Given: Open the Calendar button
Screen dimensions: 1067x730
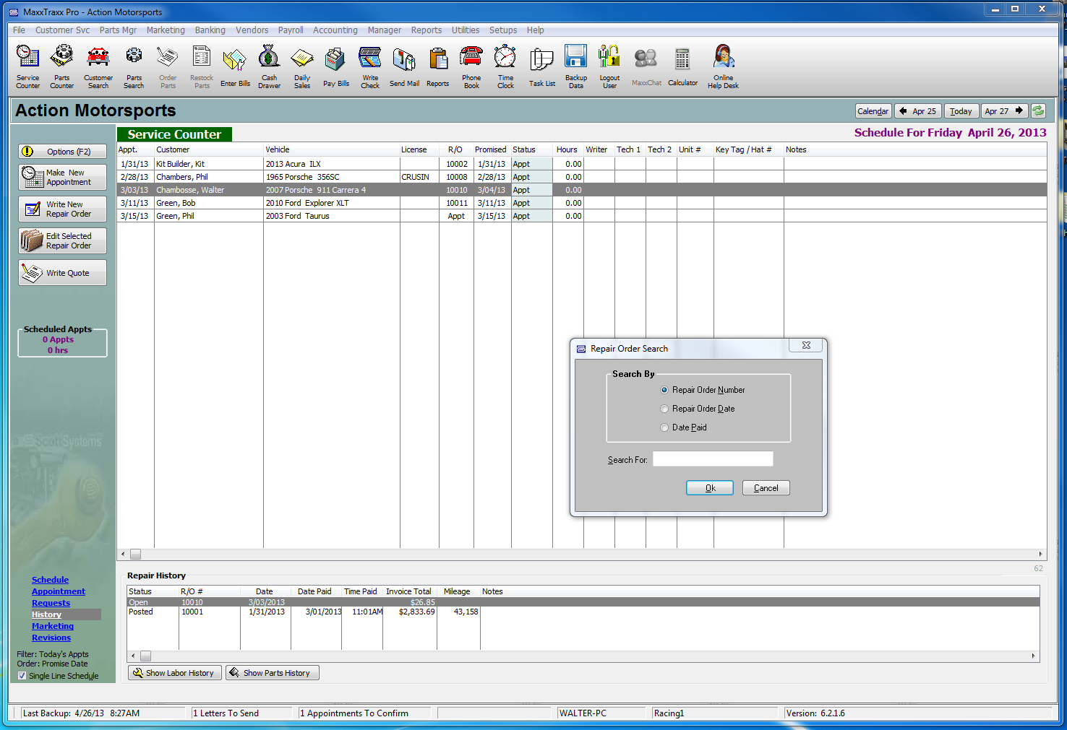Looking at the screenshot, I should click(x=873, y=111).
